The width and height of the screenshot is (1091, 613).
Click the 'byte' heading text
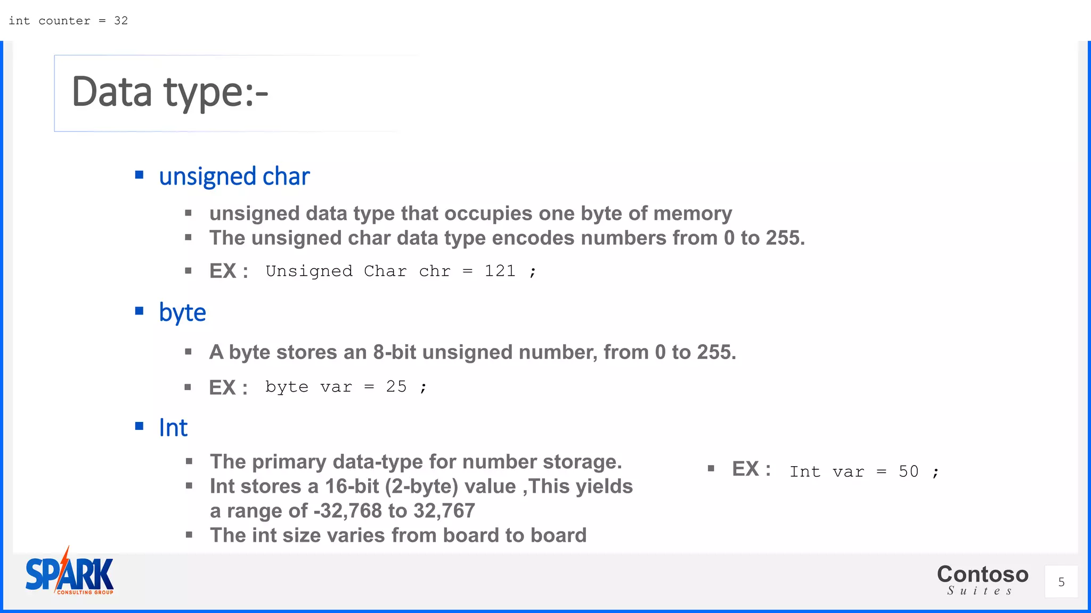tap(182, 313)
